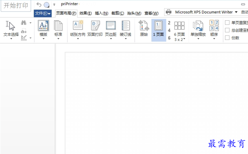Expand the 标准 dropdown arrow
248x154 pixels.
58,39
